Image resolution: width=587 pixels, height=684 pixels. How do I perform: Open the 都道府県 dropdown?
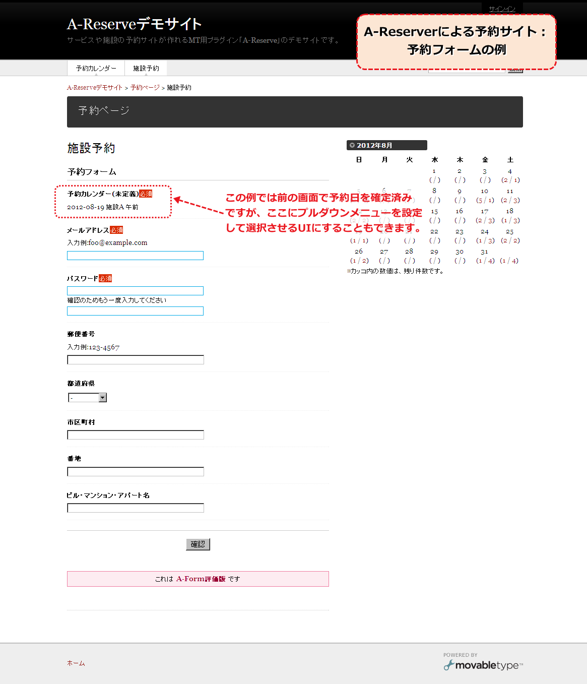tap(87, 398)
